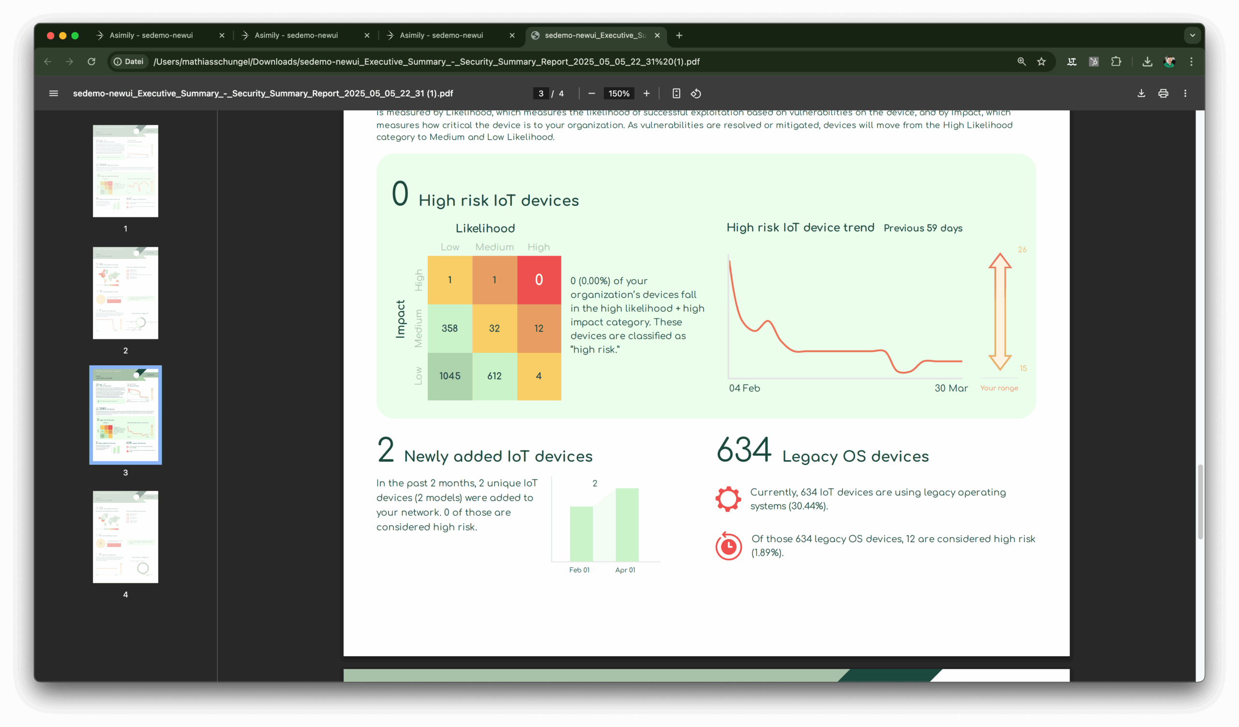The width and height of the screenshot is (1239, 727).
Task: Click the 'Legacy OS devices' heading
Action: [x=856, y=456]
